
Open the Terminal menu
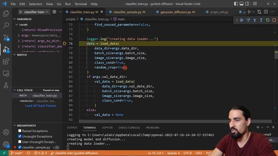pos(81,4)
